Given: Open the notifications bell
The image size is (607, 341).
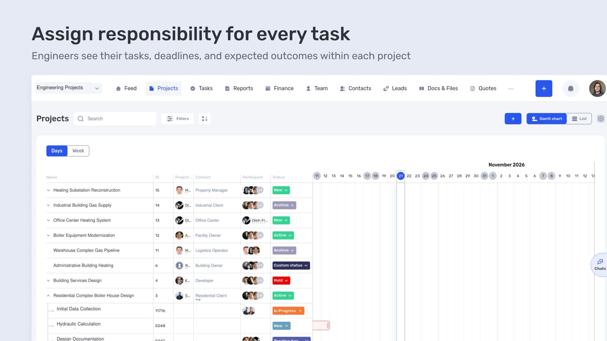Looking at the screenshot, I should click(x=571, y=89).
